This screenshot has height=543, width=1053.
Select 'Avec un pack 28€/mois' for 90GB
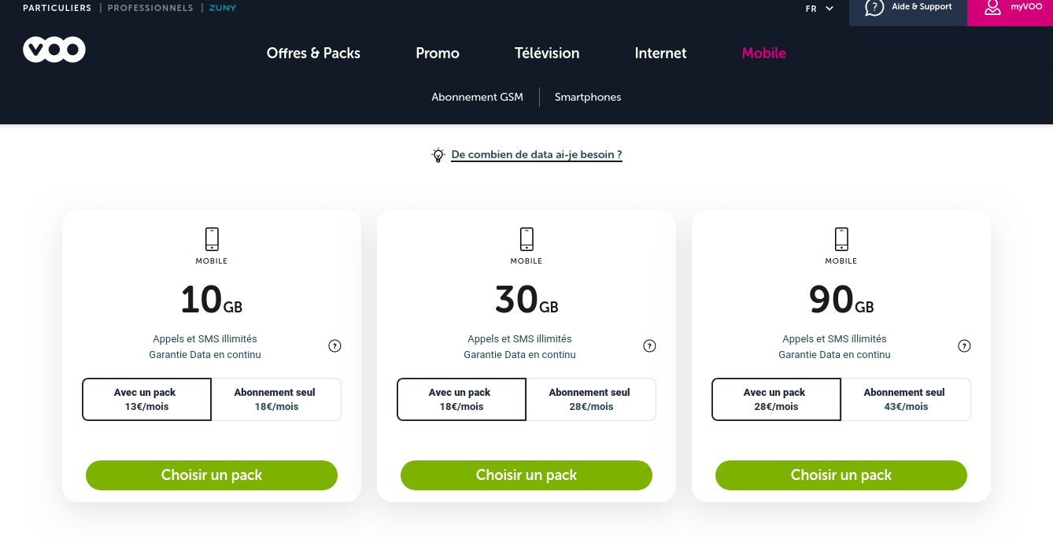point(776,400)
